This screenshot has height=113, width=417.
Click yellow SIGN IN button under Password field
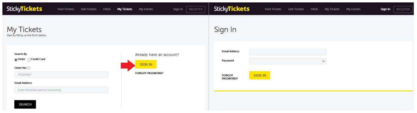pos(260,75)
